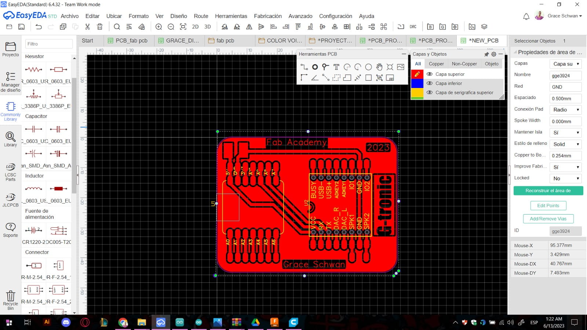
Task: Switch to 2D view
Action: coord(195,27)
